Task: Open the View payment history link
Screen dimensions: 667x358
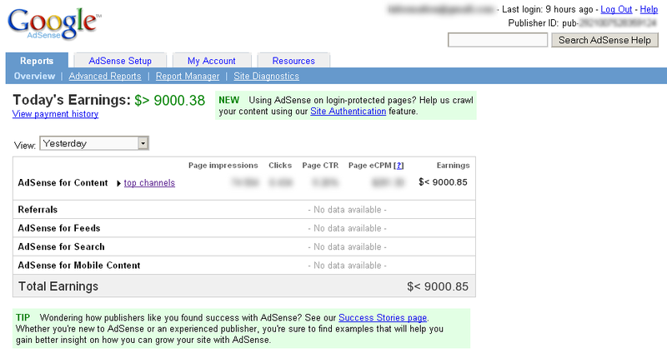Action: (x=55, y=114)
